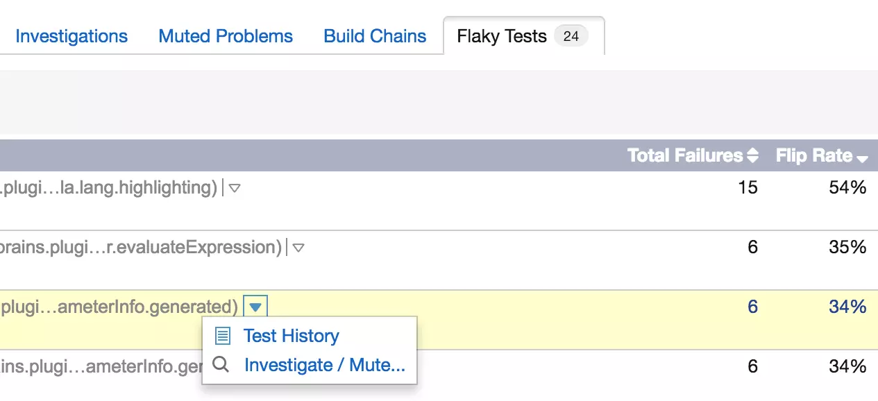Go to the Build Chains tab
The height and width of the screenshot is (401, 878).
(375, 36)
